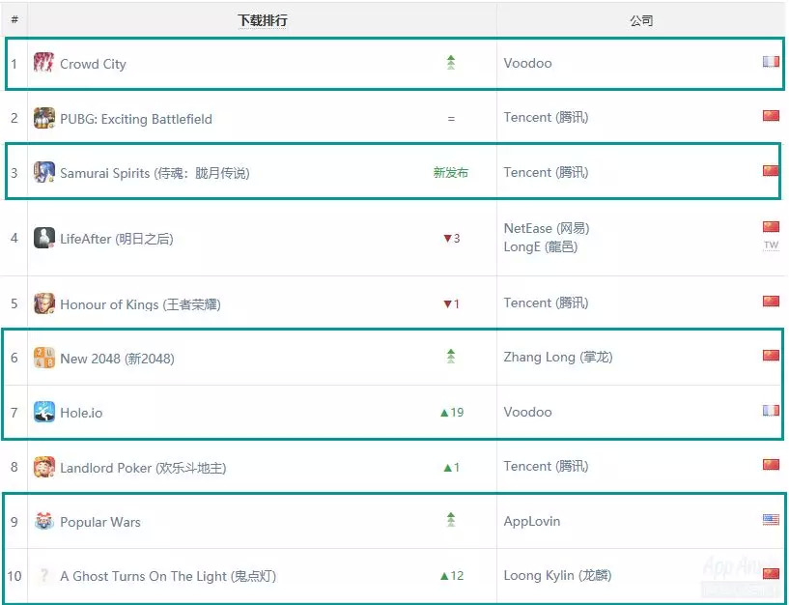Open the Popular Wars game link
Screen dimensions: 789x605
click(100, 522)
